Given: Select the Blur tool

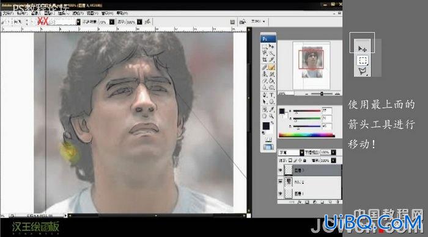Looking at the screenshot, I should coord(265,87).
